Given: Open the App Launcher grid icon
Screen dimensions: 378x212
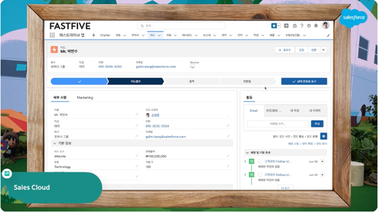Looking at the screenshot, I should (52, 35).
